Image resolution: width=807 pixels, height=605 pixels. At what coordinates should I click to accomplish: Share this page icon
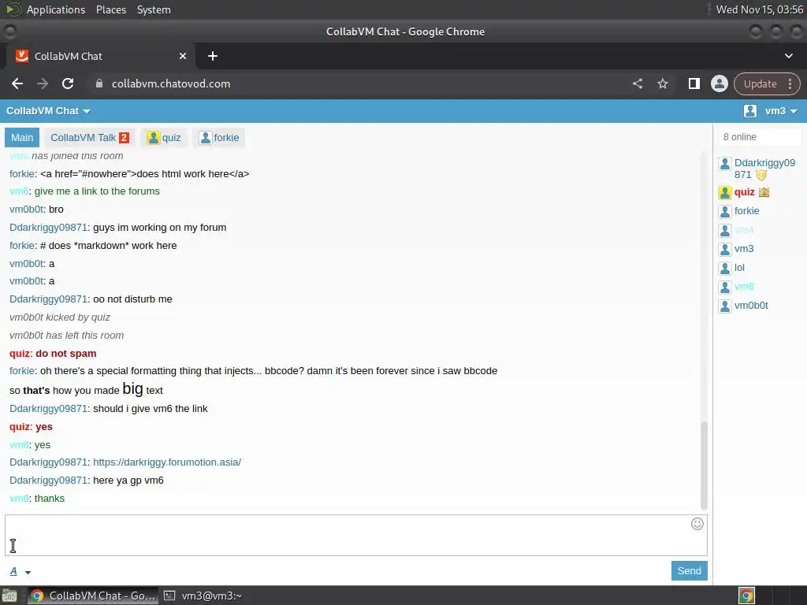click(637, 84)
